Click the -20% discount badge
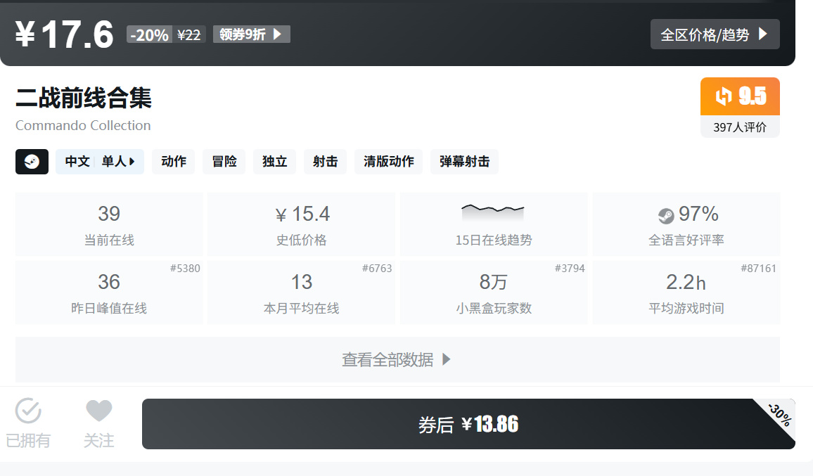 149,34
